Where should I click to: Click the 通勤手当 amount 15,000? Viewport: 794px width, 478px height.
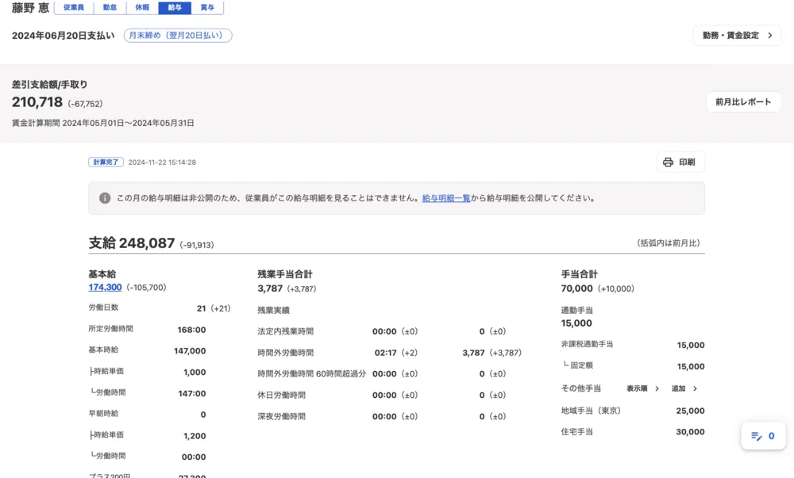click(x=576, y=323)
